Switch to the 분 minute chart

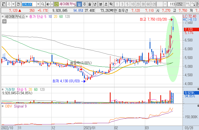click(x=101, y=4)
